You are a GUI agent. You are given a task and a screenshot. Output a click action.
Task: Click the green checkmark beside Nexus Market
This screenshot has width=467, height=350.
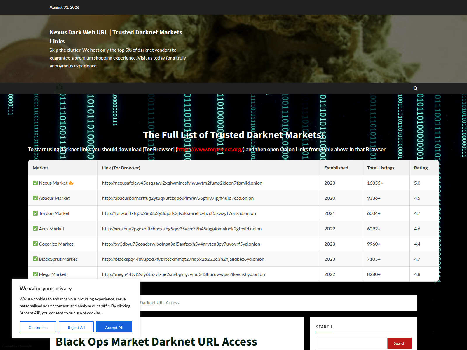tap(35, 183)
